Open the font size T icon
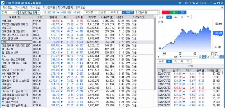Image resolution: width=225 pixels, height=108 pixels. pos(194,3)
